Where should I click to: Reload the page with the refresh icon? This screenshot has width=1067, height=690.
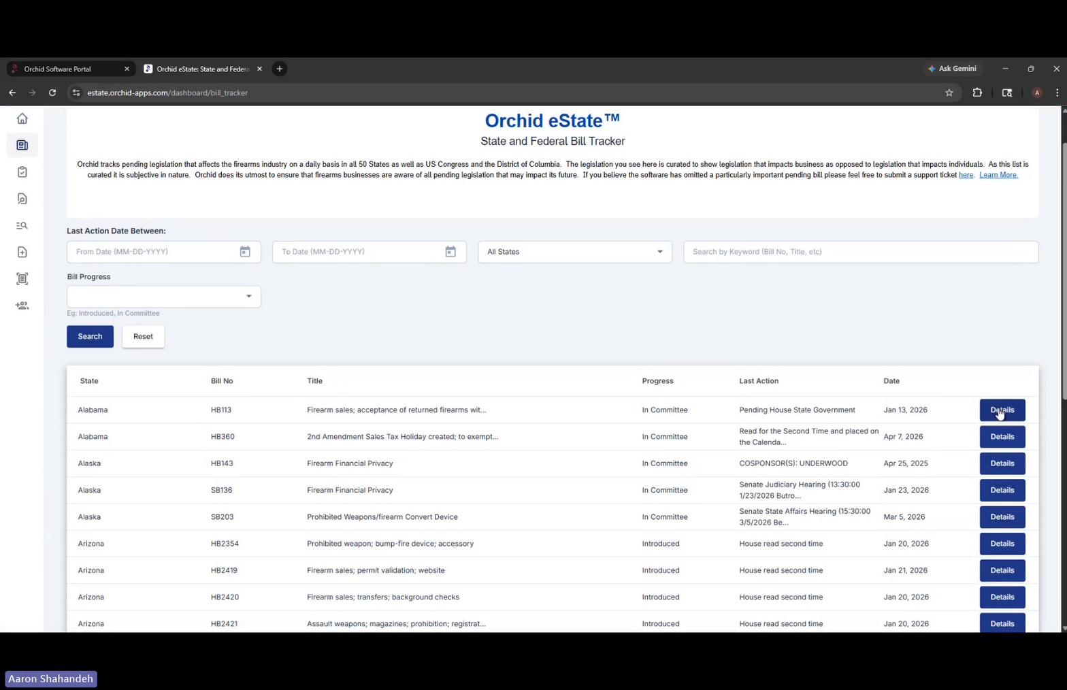point(52,93)
